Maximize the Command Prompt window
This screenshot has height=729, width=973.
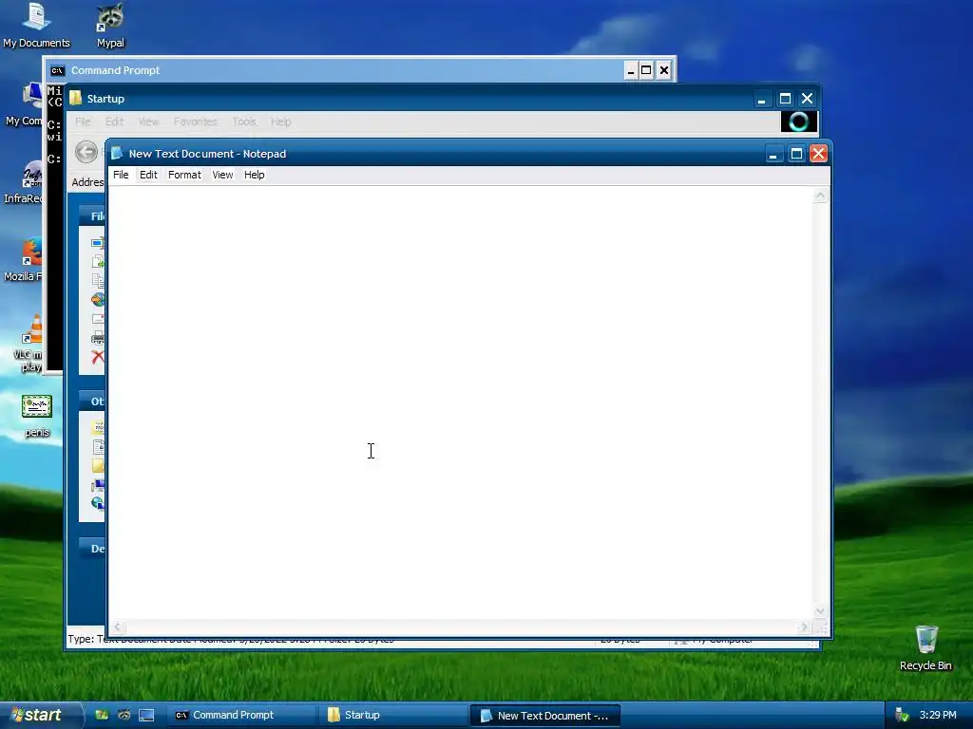[646, 70]
